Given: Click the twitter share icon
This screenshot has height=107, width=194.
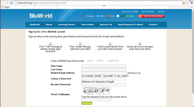Looking at the screenshot, I should point(98,16).
